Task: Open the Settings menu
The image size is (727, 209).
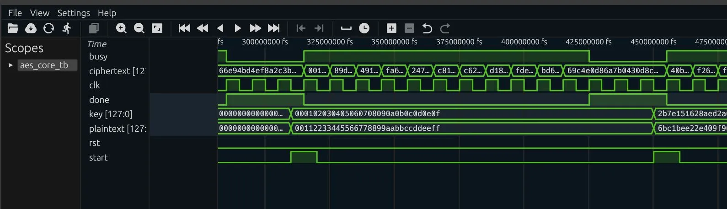Action: [74, 13]
